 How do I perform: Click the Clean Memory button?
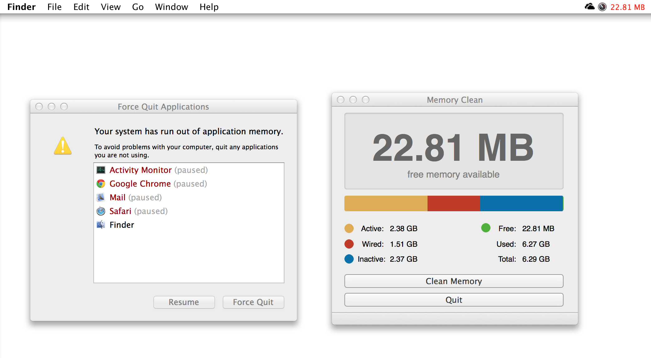pos(454,281)
